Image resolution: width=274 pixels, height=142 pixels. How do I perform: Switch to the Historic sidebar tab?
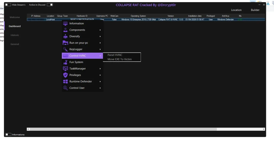click(15, 35)
